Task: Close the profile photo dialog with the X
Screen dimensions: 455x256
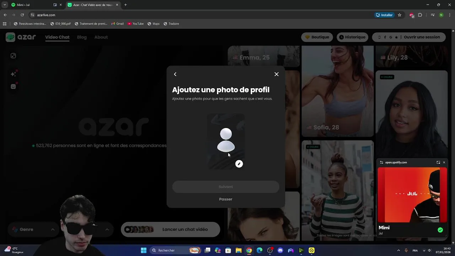Action: [x=277, y=74]
